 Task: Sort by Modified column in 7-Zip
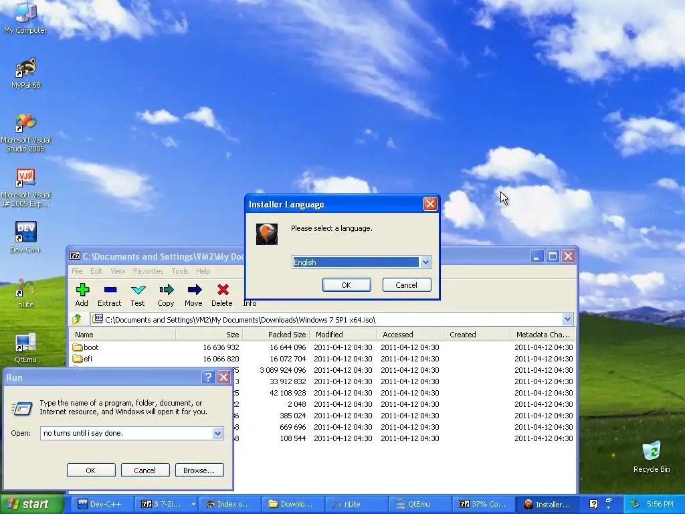(x=343, y=335)
